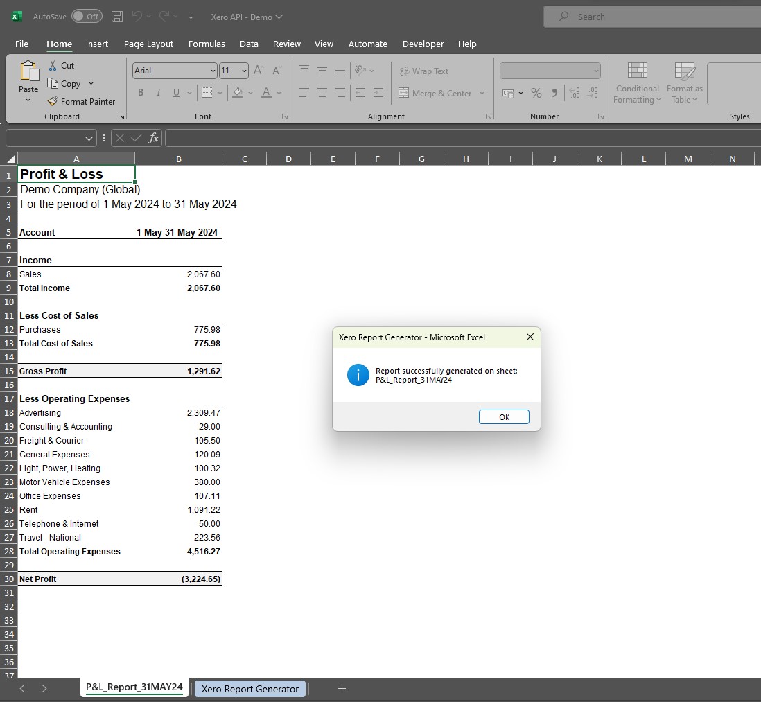This screenshot has width=761, height=702.
Task: Click the Undo arrow icon
Action: (137, 17)
